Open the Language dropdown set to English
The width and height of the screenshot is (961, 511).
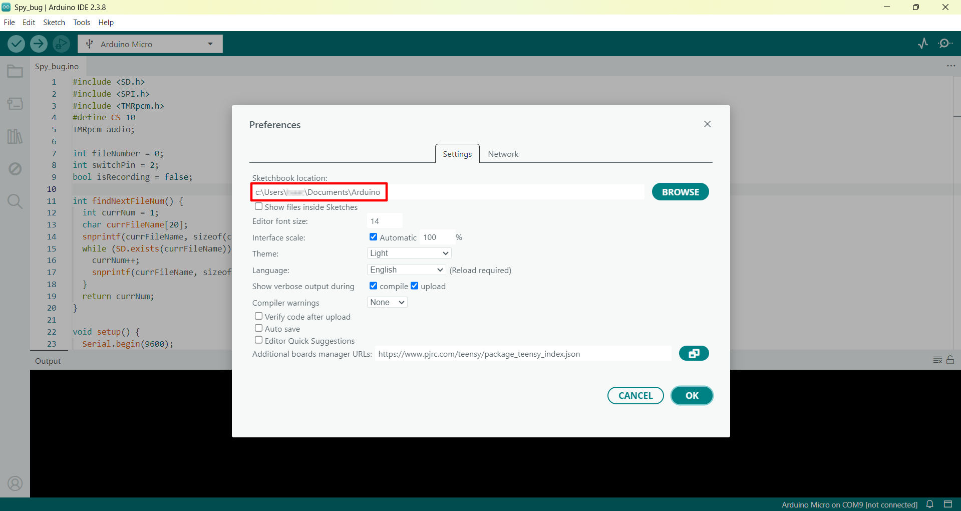[406, 270]
